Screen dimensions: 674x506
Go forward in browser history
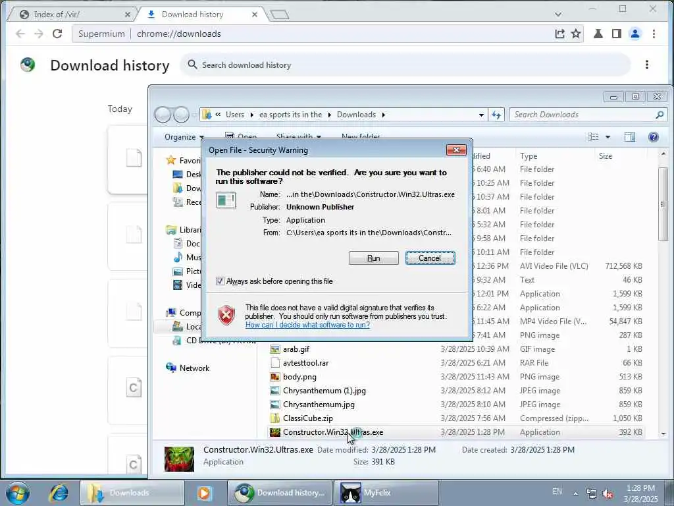(x=39, y=34)
